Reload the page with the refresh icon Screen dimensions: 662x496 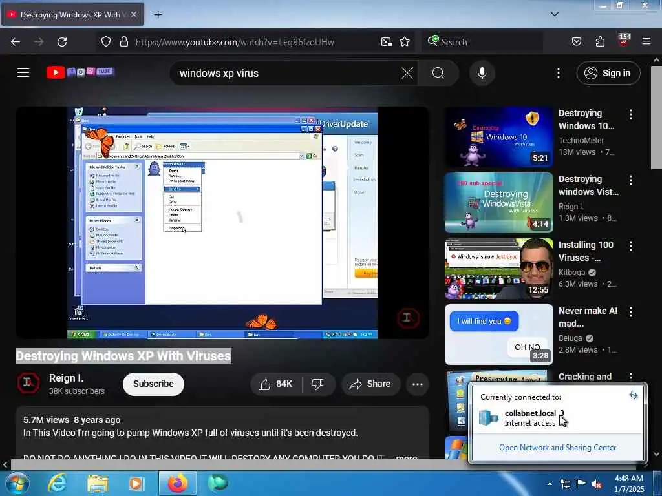pyautogui.click(x=62, y=42)
